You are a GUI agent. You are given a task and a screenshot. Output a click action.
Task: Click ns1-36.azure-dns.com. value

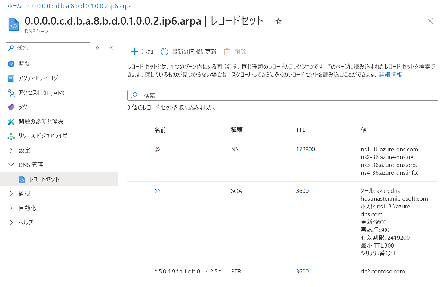point(390,150)
